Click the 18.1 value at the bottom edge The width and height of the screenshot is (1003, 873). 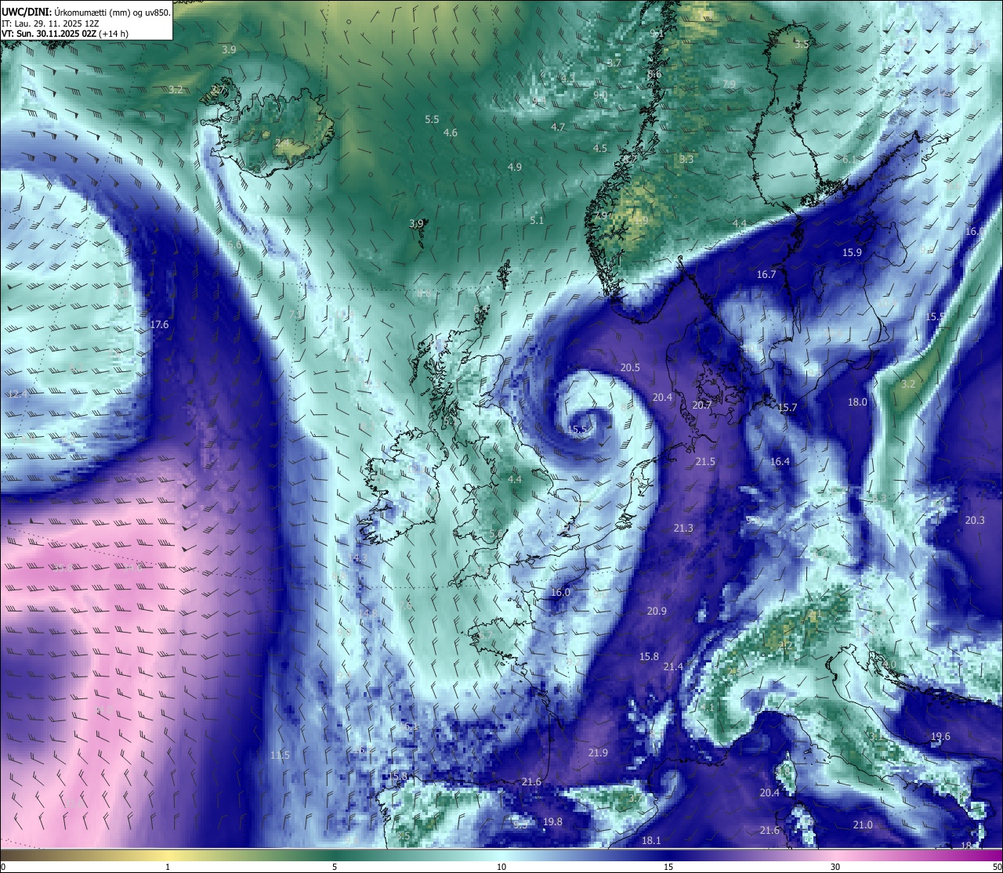(651, 840)
